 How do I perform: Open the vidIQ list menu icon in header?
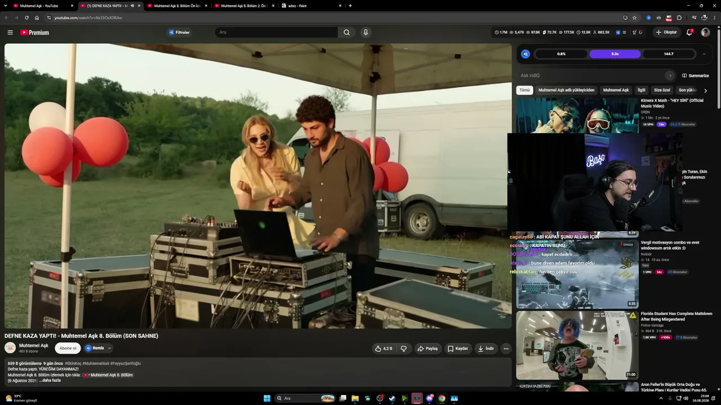624,33
